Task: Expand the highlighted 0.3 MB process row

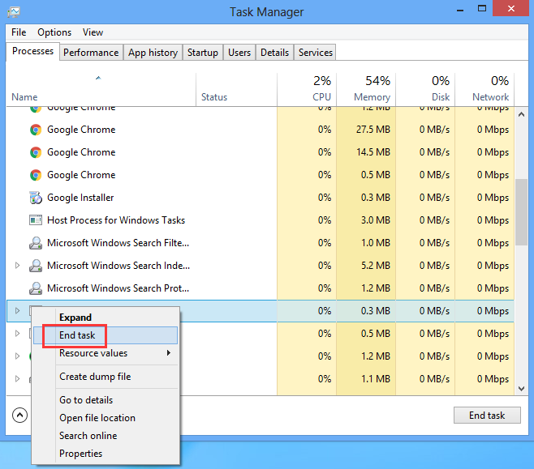Action: click(x=18, y=311)
